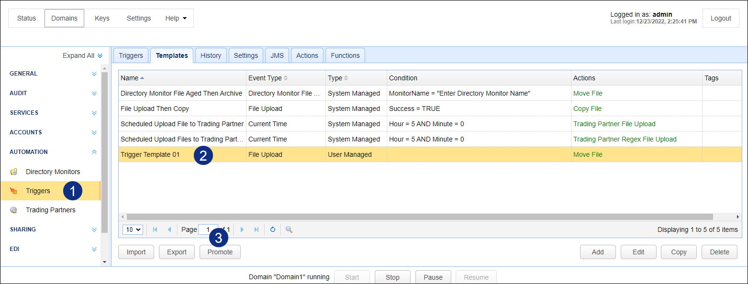Image resolution: width=748 pixels, height=284 pixels.
Task: Click the Copy File action link
Action: pos(588,109)
